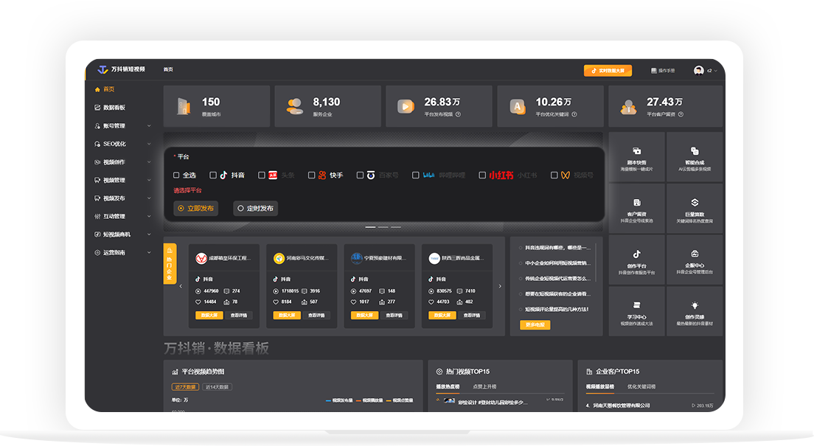Open the 创作平台 Douyin creator tile
The height and width of the screenshot is (446, 814).
[x=636, y=260]
